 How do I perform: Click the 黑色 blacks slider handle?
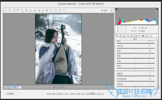(x=136, y=68)
